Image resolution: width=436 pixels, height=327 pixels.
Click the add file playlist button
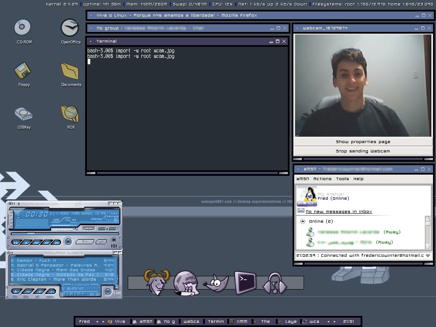tap(16, 291)
